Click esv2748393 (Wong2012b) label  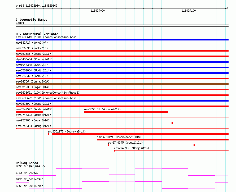(33, 115)
